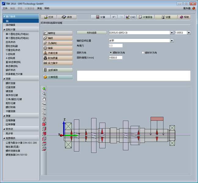The height and width of the screenshot is (183, 198).
Task: Open the 文件 menu
Action: tap(5, 8)
